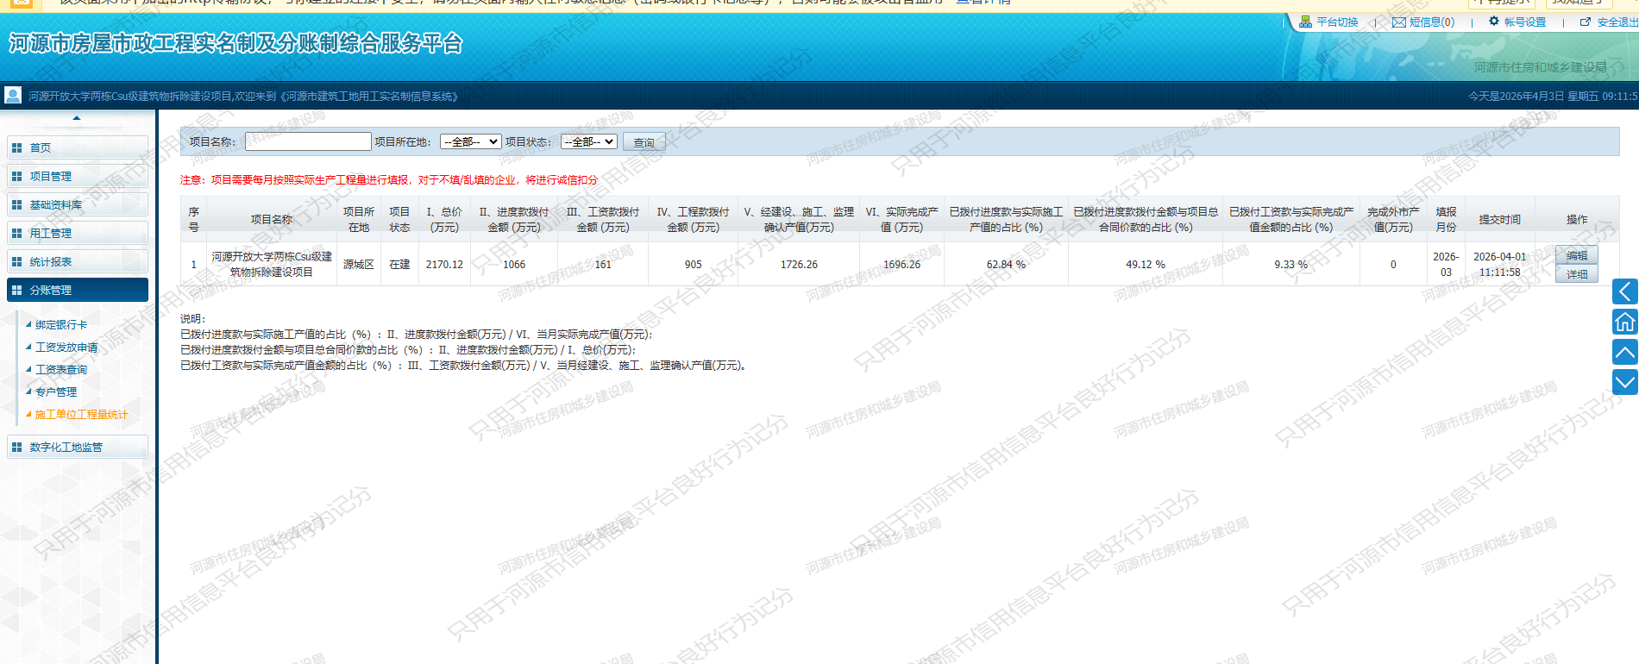The height and width of the screenshot is (664, 1639).
Task: Open 短信息(0) messages link
Action: coord(1432,22)
